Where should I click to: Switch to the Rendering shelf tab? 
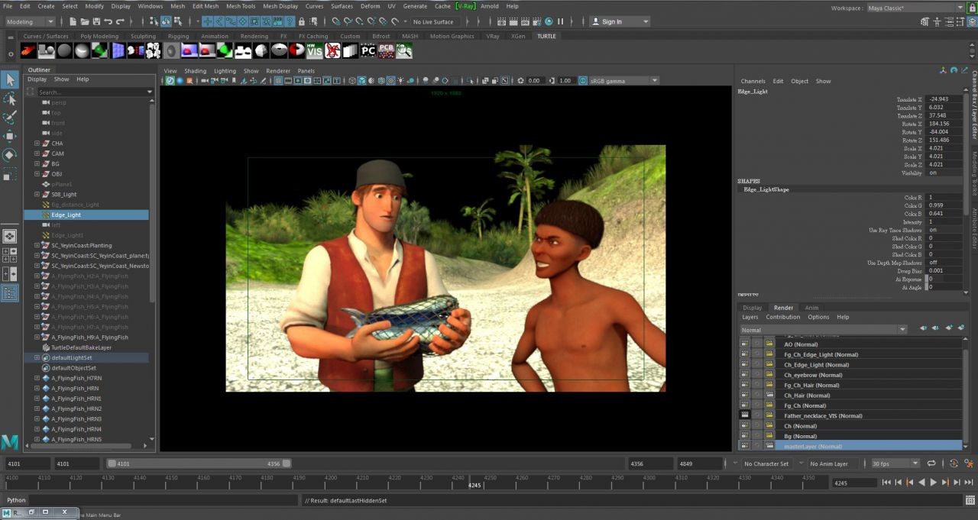[x=254, y=36]
